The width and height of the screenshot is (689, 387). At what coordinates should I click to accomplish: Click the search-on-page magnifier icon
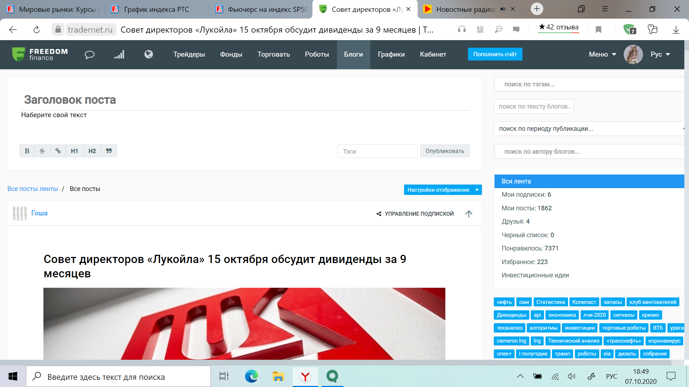498,29
